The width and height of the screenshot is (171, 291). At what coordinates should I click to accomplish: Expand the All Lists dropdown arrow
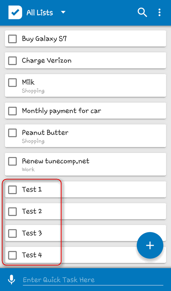[63, 12]
